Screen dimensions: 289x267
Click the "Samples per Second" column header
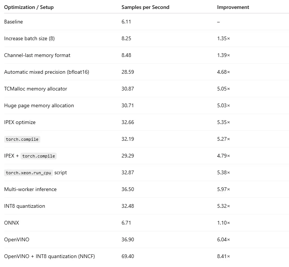[x=145, y=7]
